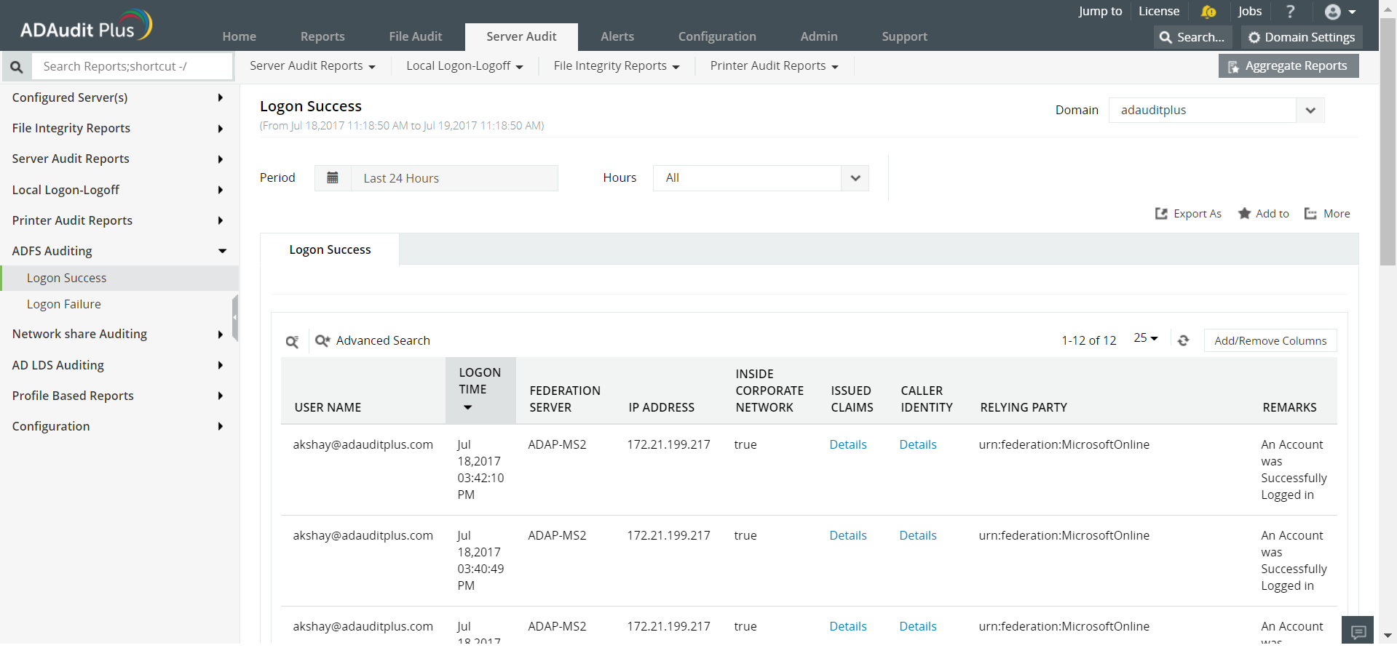Click the Search Reports input field
This screenshot has height=648, width=1397.
132,67
